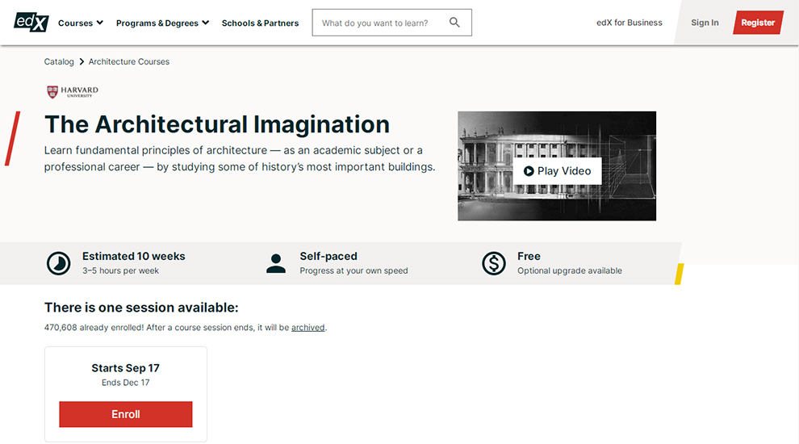799x444 pixels.
Task: Click 'There is one session available:' heading
Action: click(x=141, y=308)
